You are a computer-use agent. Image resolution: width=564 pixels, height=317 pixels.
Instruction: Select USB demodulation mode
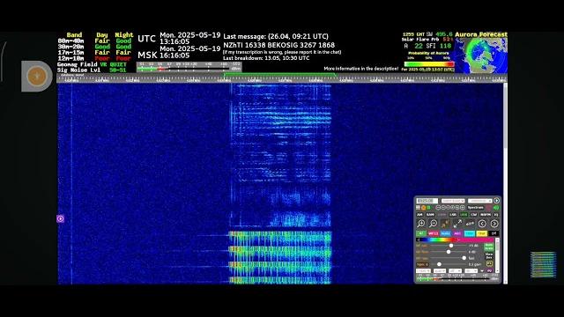coord(464,215)
